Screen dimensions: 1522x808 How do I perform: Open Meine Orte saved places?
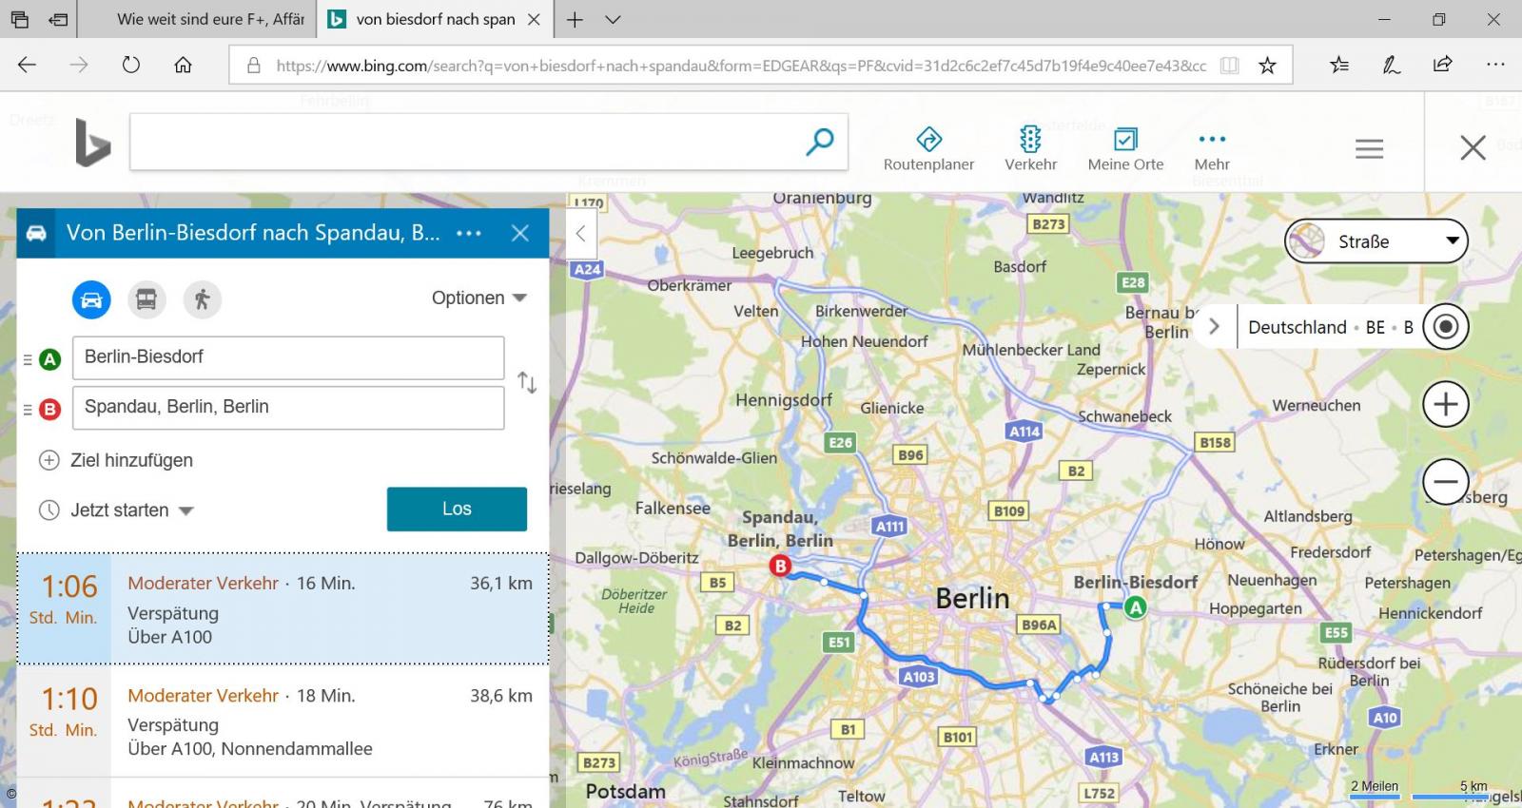click(x=1125, y=148)
